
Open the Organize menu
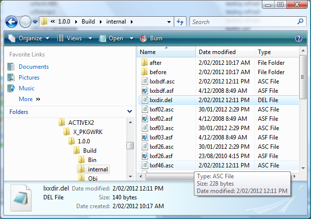29,38
